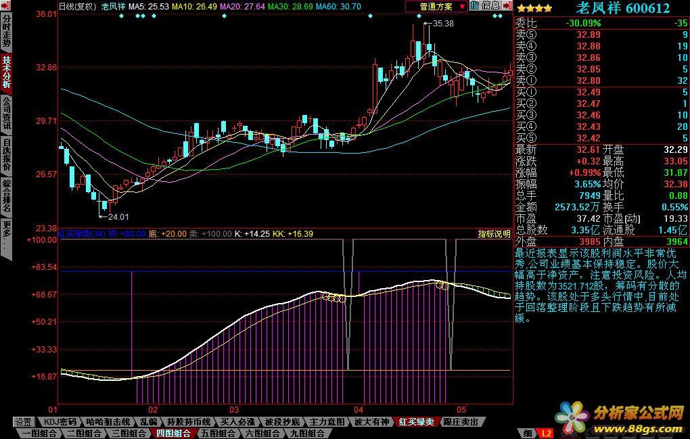Select the 乱编 indicator tab
This screenshot has width=690, height=439.
[149, 422]
